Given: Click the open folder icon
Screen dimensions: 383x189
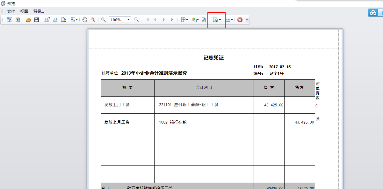Looking at the screenshot, I should coord(28,20).
